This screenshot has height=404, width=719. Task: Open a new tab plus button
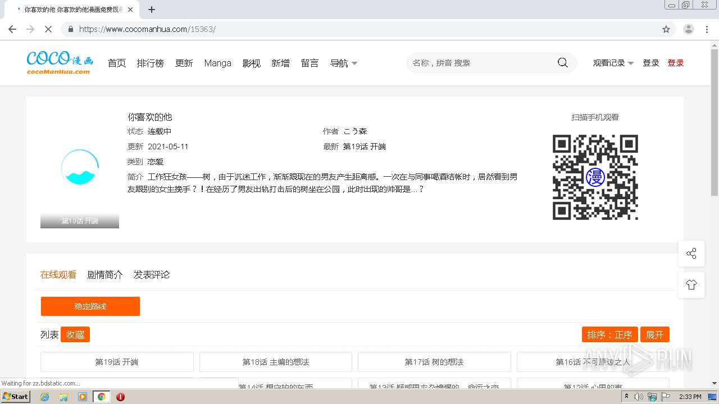point(152,10)
